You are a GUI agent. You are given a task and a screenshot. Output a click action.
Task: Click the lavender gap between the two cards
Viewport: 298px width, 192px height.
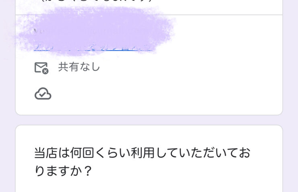click(149, 120)
